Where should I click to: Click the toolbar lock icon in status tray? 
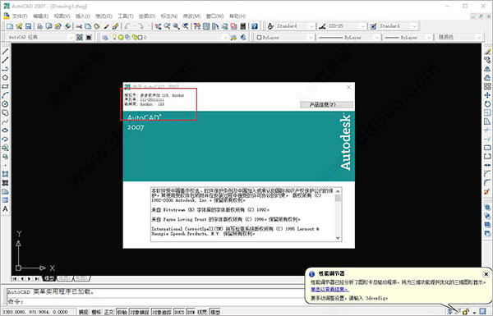pyautogui.click(x=466, y=312)
